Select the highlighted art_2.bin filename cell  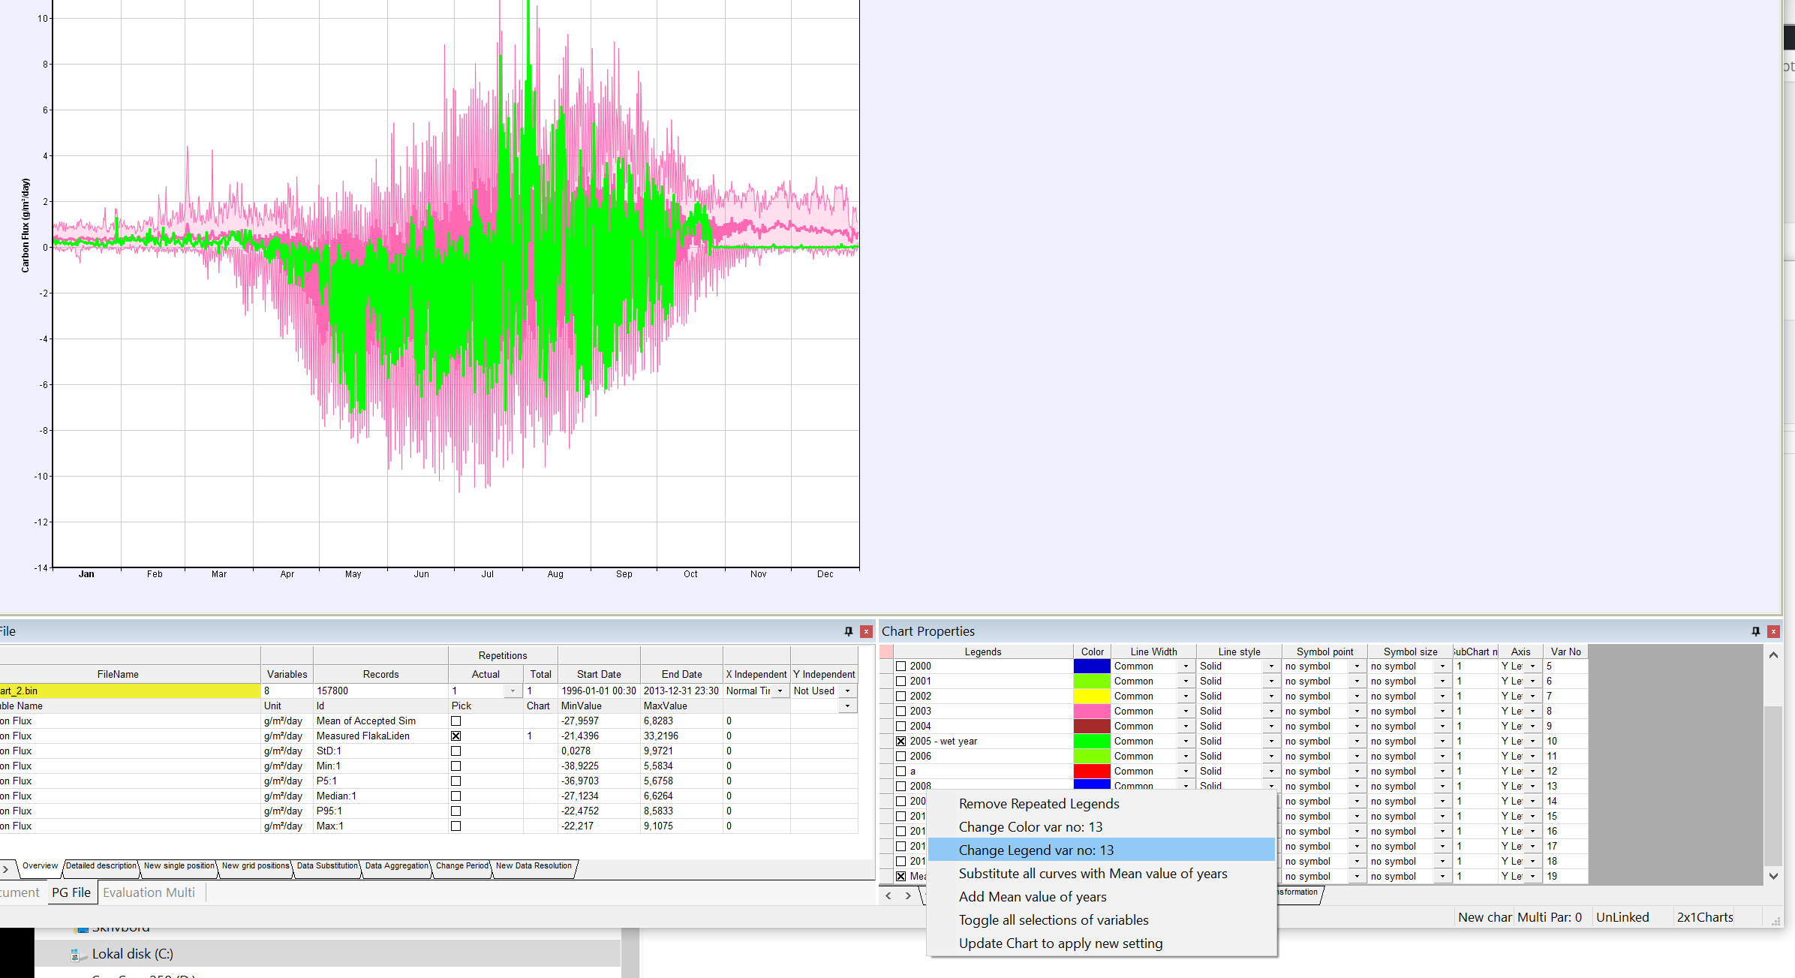[129, 691]
